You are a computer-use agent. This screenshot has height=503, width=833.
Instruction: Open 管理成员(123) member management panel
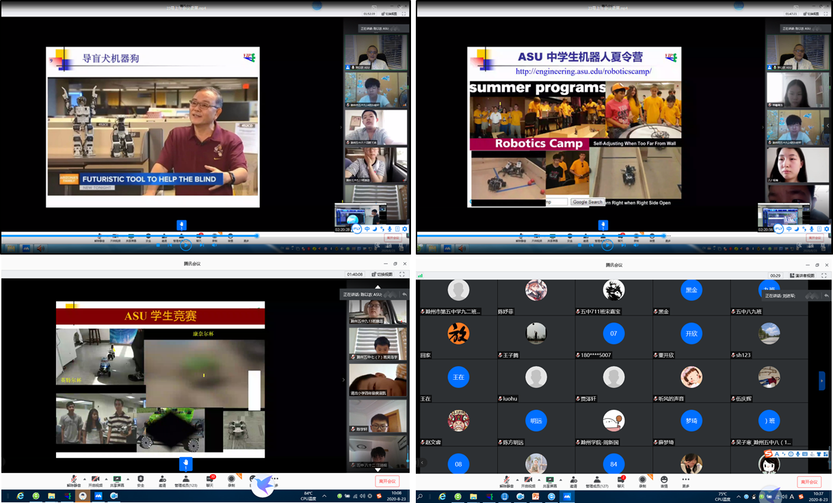[186, 481]
